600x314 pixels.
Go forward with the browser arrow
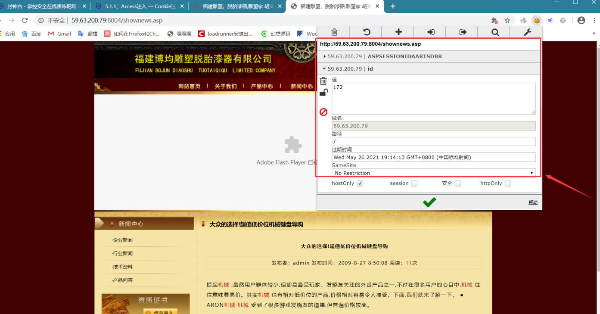pyautogui.click(x=11, y=20)
